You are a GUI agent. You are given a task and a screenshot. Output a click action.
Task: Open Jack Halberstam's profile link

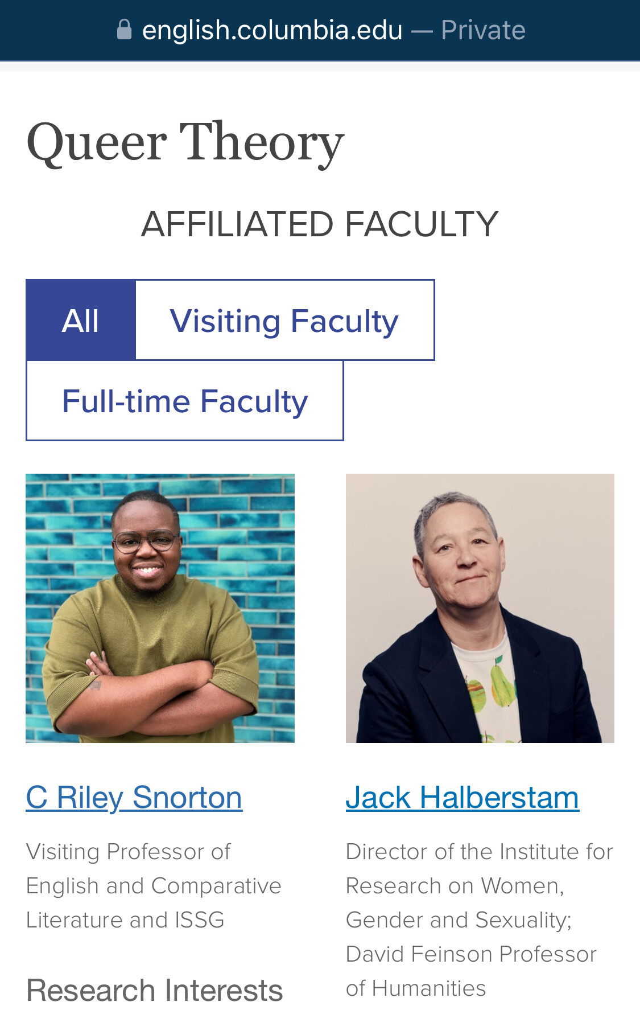(x=463, y=797)
